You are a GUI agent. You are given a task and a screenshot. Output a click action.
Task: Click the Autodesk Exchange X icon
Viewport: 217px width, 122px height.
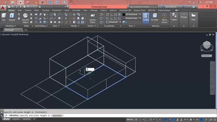pyautogui.click(x=182, y=7)
